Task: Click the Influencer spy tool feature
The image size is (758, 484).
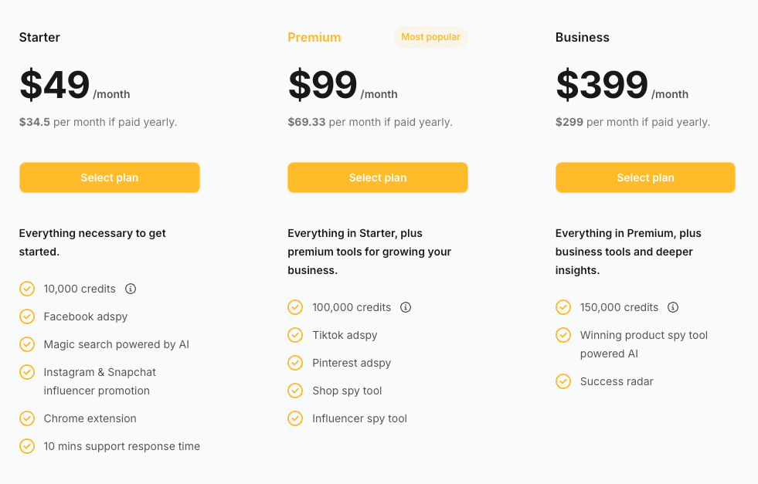Action: point(359,419)
